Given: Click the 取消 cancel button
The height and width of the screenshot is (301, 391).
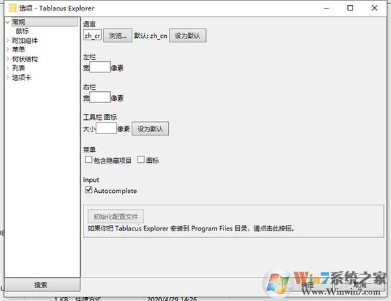Looking at the screenshot, I should coord(360,285).
